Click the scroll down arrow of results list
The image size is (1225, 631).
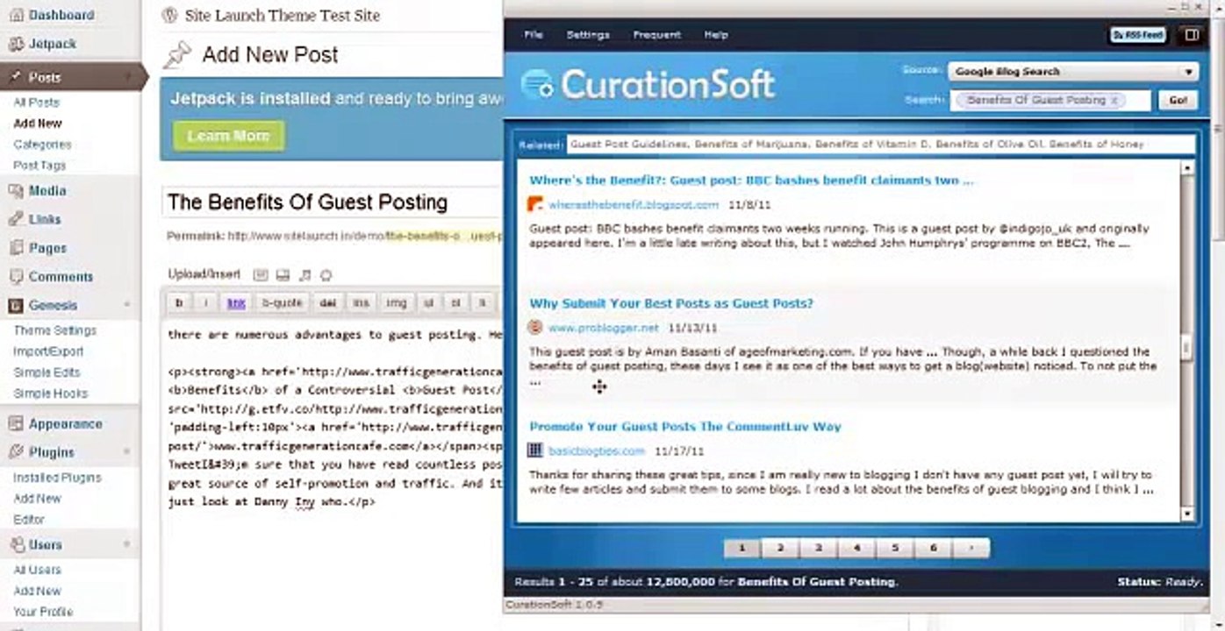click(1188, 514)
